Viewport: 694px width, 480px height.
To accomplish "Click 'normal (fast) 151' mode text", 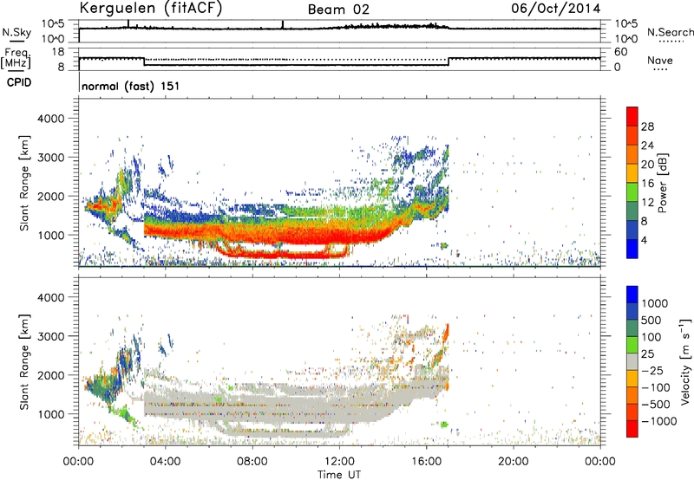I will pos(131,86).
